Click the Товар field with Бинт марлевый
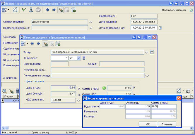The image size is (195, 135). click(97, 52)
